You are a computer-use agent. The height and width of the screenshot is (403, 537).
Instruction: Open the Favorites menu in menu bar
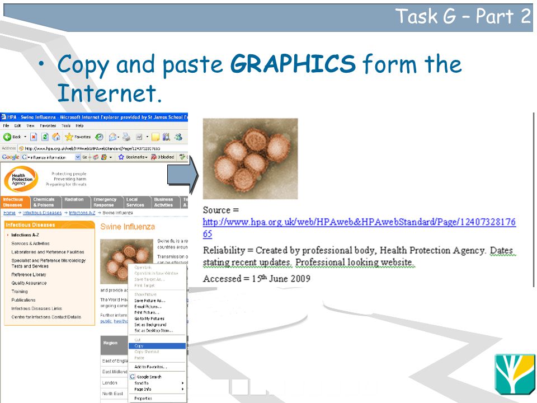point(48,126)
